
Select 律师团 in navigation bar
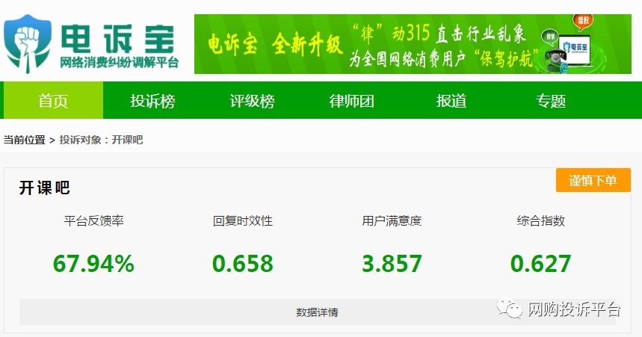[x=352, y=100]
